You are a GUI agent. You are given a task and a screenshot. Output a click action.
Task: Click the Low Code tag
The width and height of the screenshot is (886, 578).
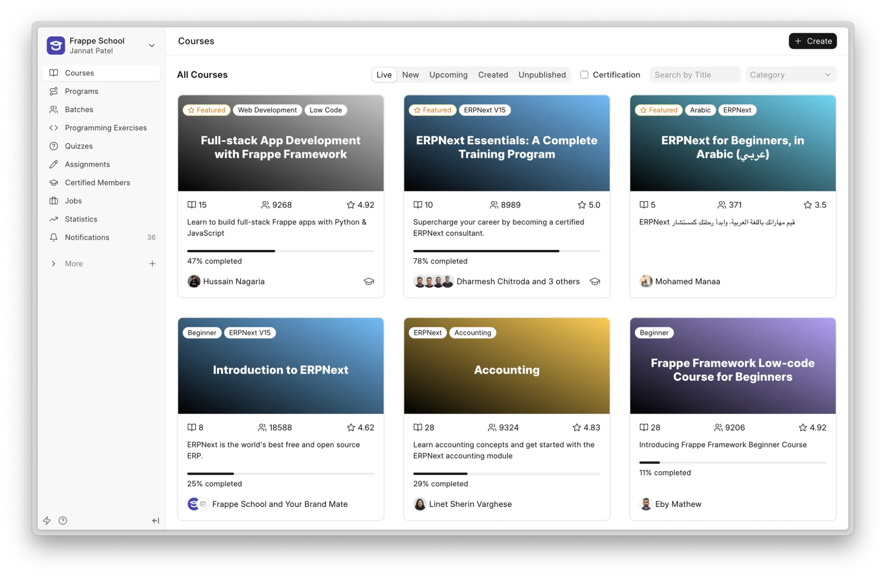pyautogui.click(x=326, y=110)
